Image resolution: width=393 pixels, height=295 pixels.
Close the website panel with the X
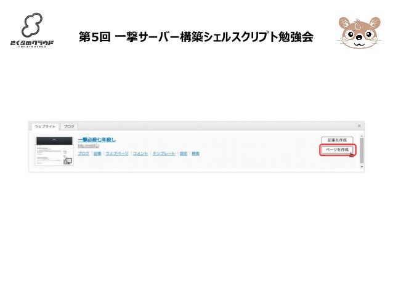(x=359, y=126)
